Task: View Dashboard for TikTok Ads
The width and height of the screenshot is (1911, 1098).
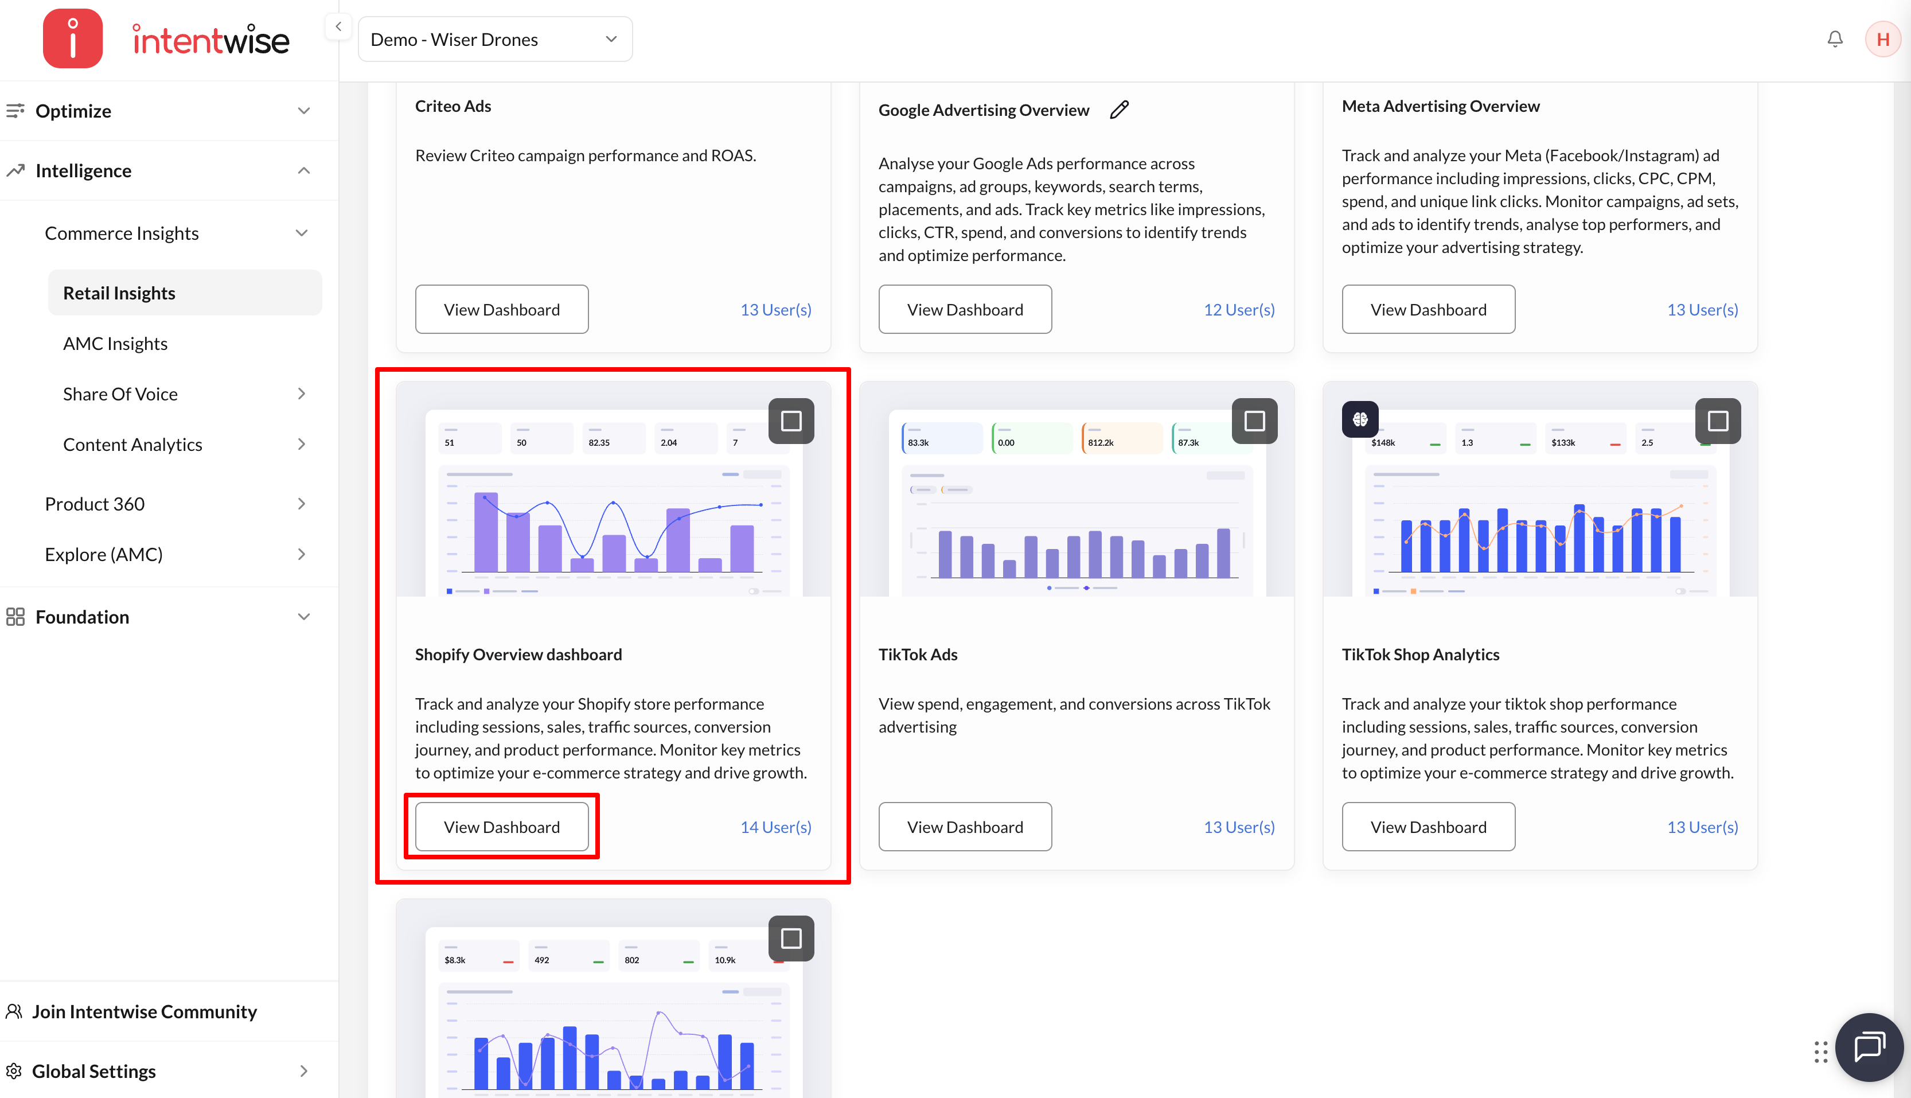Action: [x=965, y=827]
